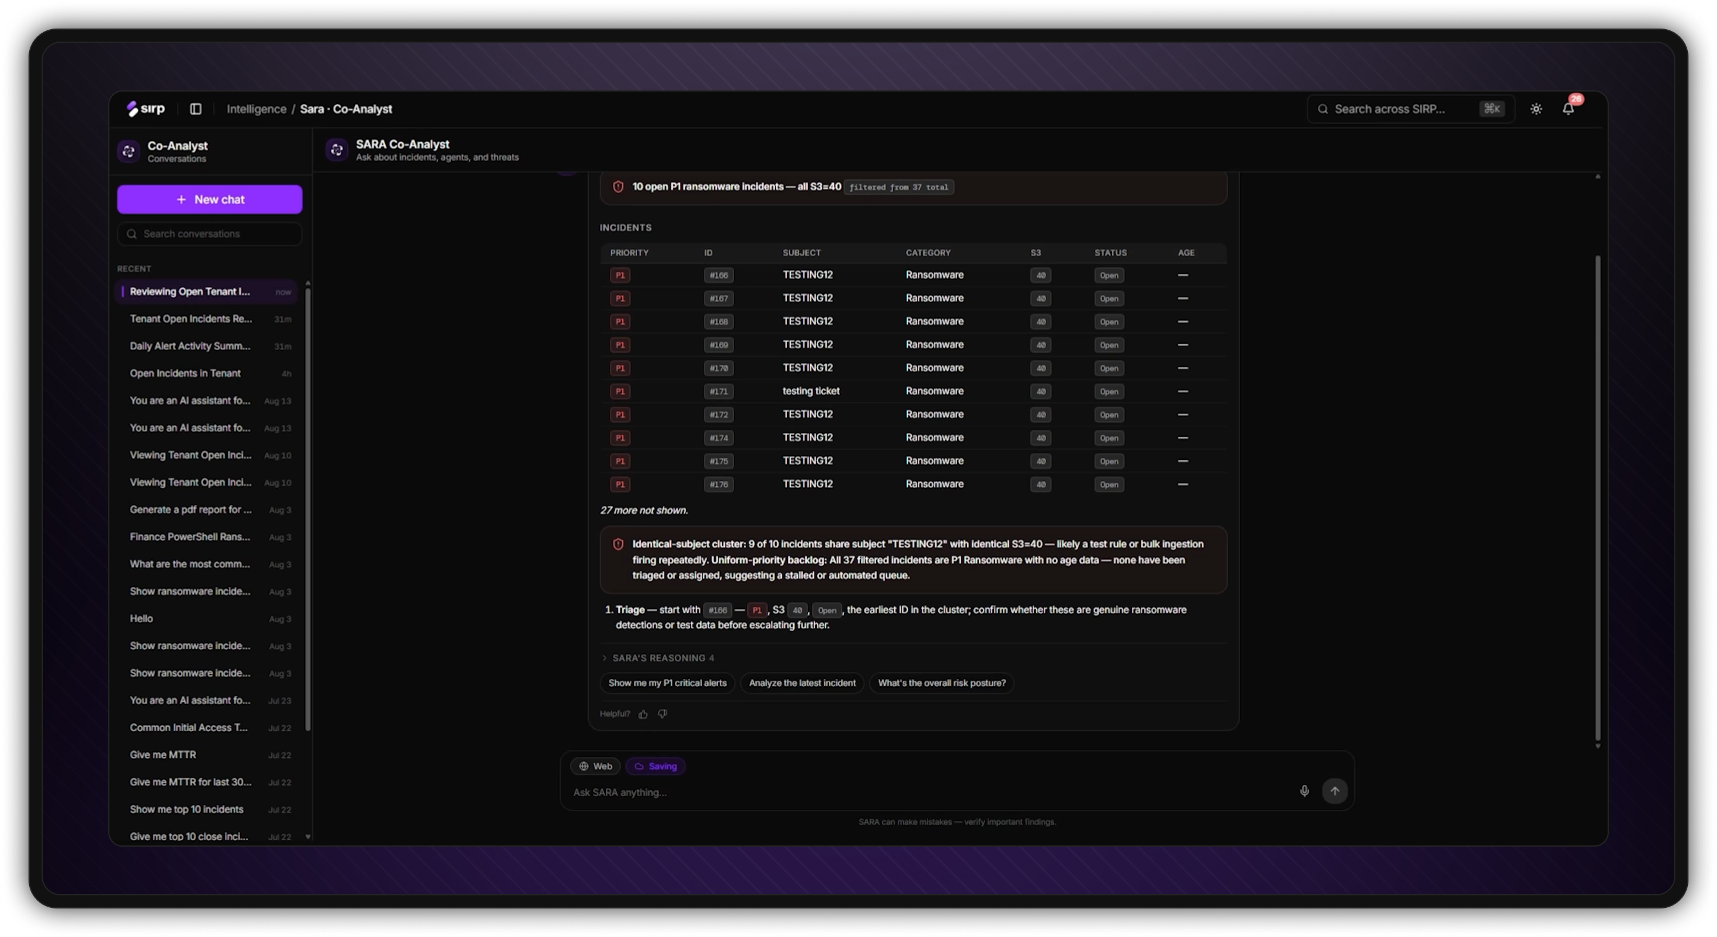Toggle the Web search option
The height and width of the screenshot is (937, 1717).
(595, 766)
